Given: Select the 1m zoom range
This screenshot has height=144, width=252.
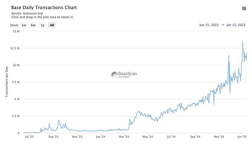Looking at the screenshot, I should pos(24,25).
